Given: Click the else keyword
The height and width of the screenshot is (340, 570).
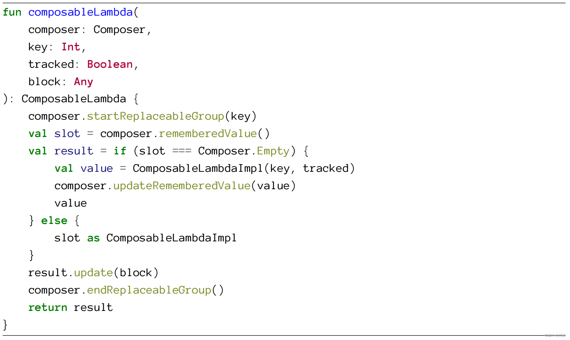Looking at the screenshot, I should 54,221.
